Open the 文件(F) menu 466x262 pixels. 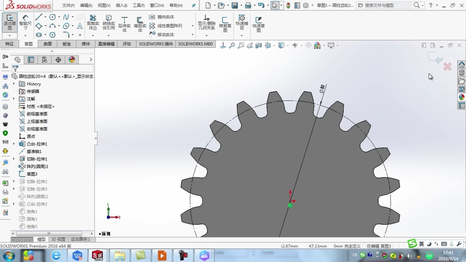click(68, 5)
